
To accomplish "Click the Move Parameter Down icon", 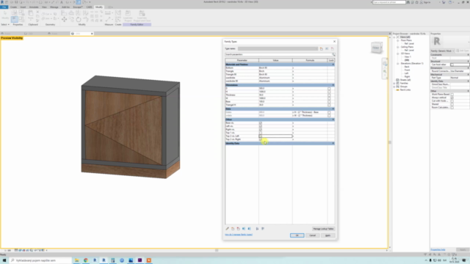I will pos(249,229).
